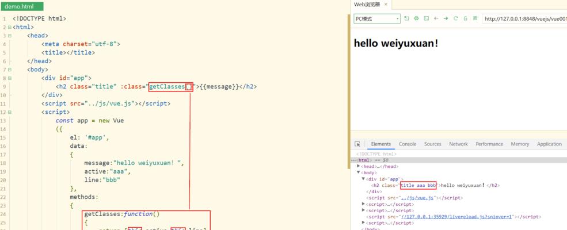Close the Web浏览器 tab

pyautogui.click(x=386, y=5)
